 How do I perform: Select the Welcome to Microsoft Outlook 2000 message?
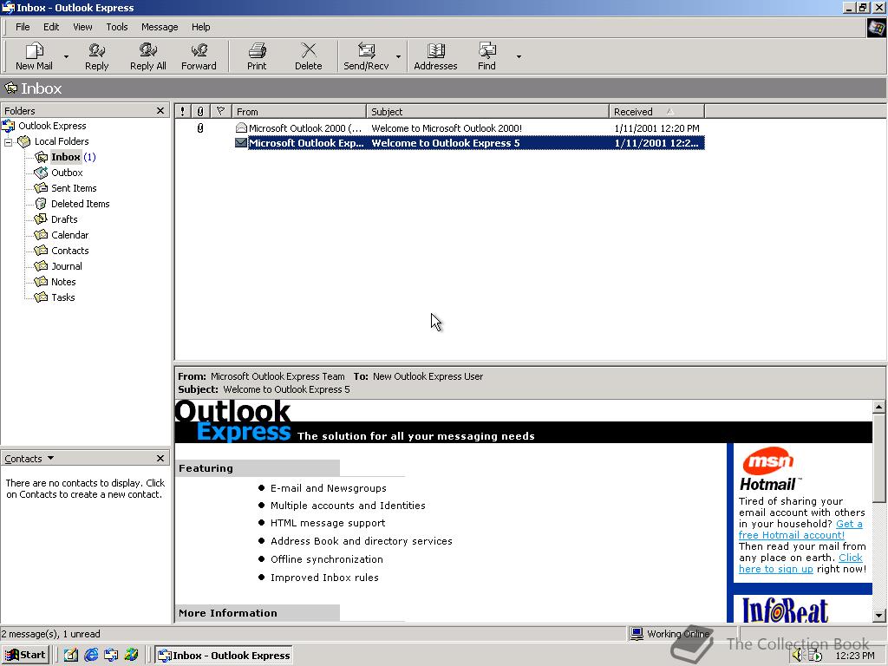click(440, 128)
